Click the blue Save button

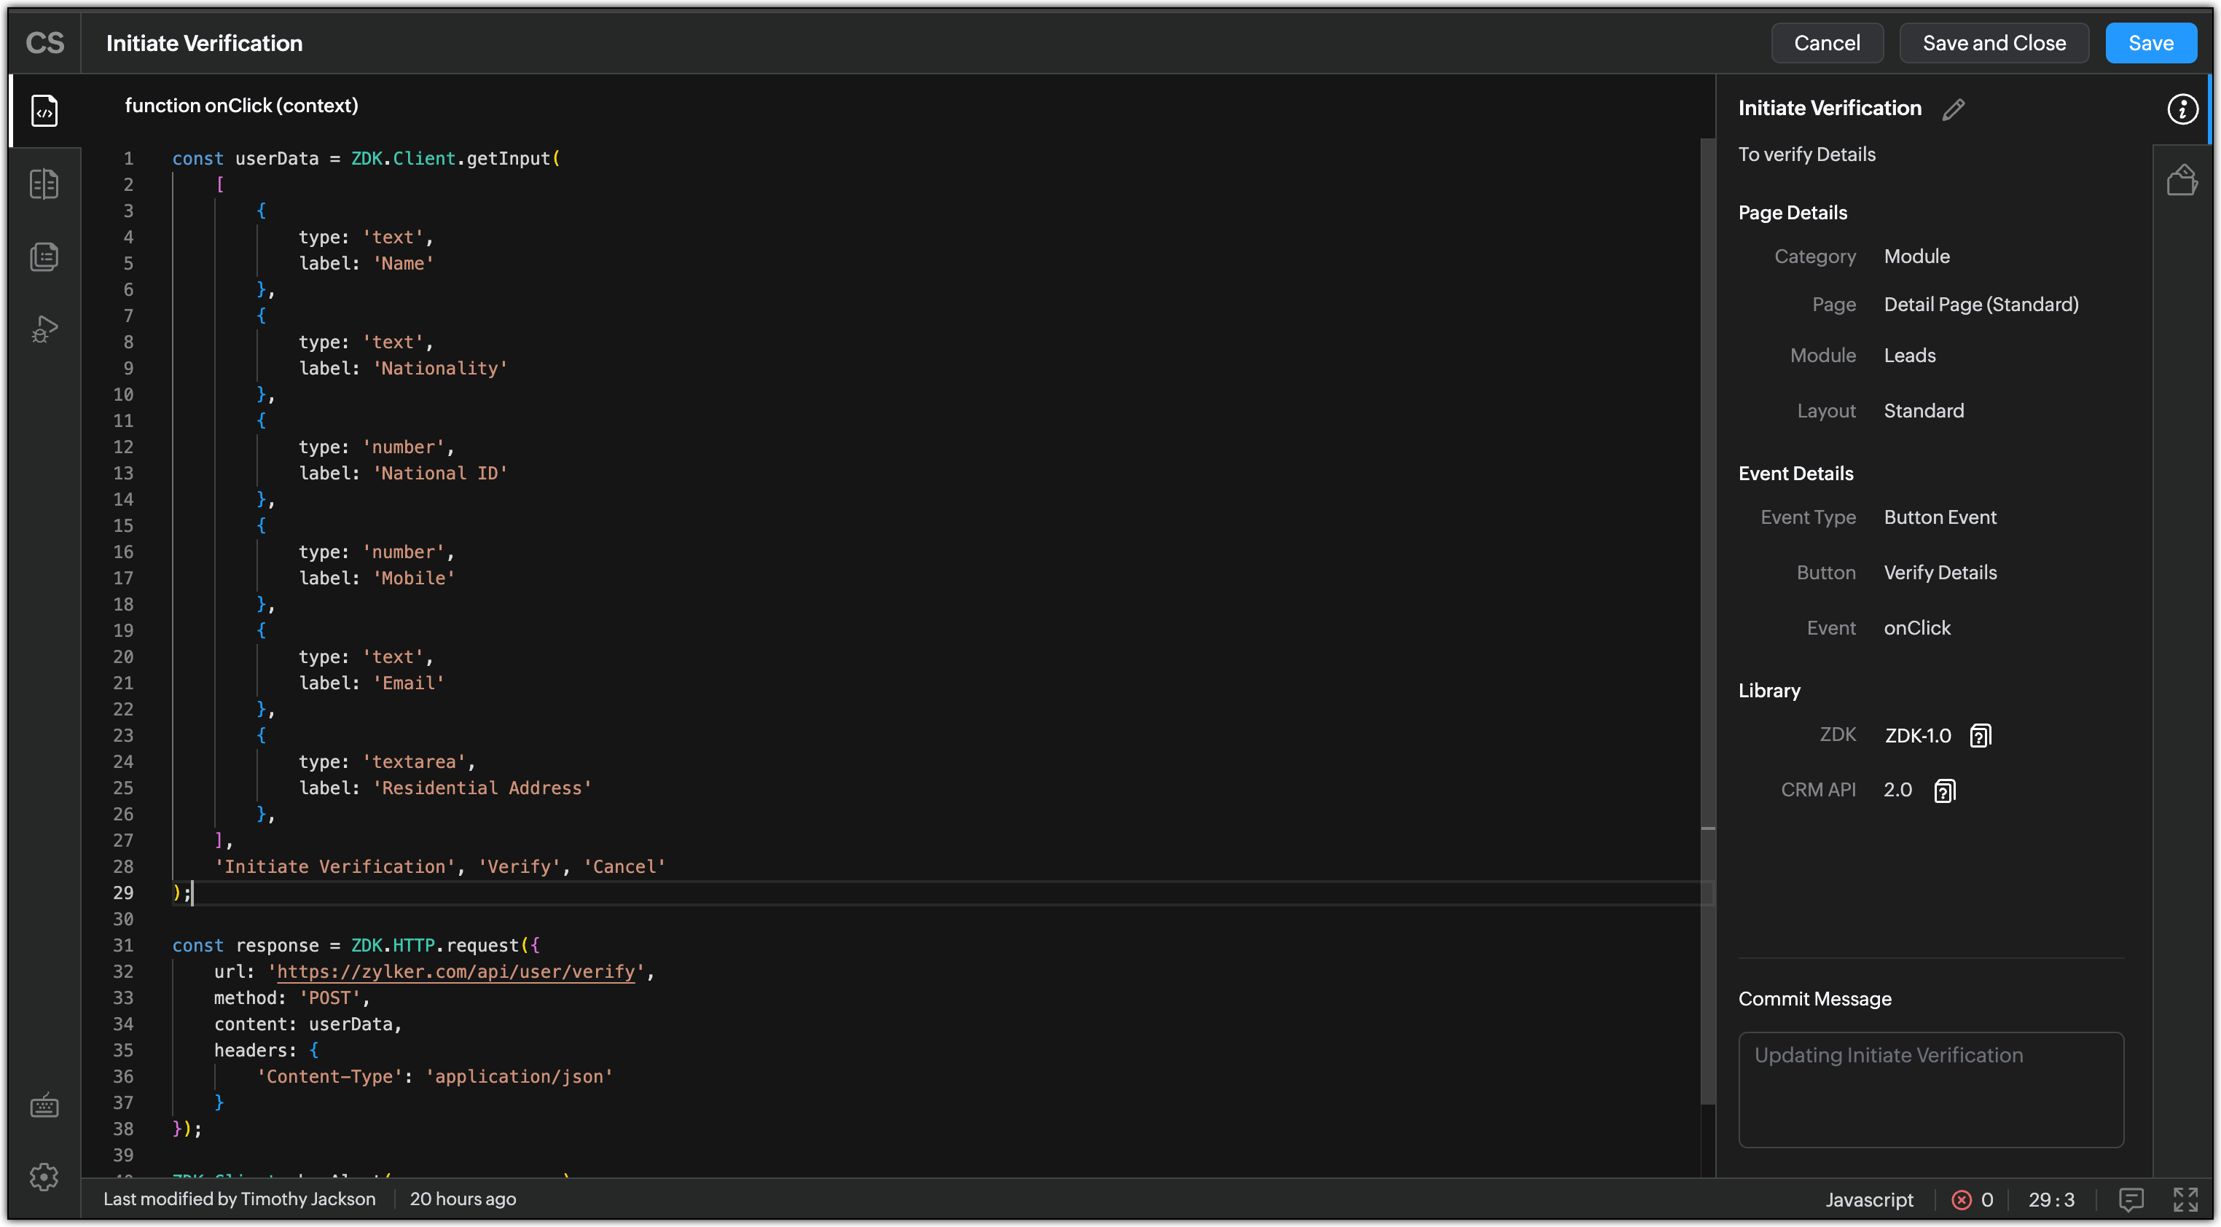tap(2150, 43)
